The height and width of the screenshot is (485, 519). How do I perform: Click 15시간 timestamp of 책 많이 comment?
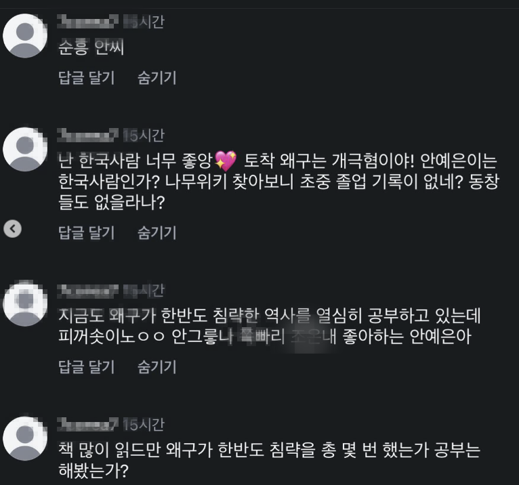tap(144, 425)
